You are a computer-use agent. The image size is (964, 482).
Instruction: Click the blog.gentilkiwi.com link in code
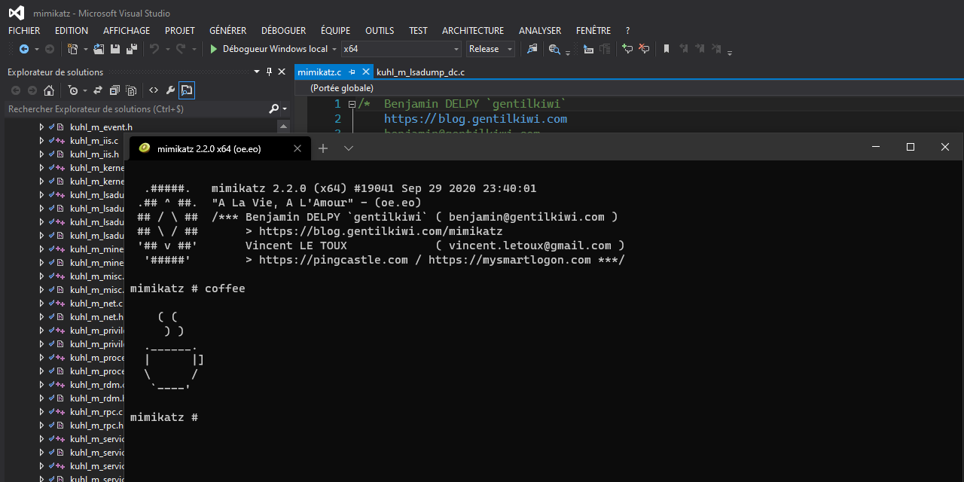475,119
